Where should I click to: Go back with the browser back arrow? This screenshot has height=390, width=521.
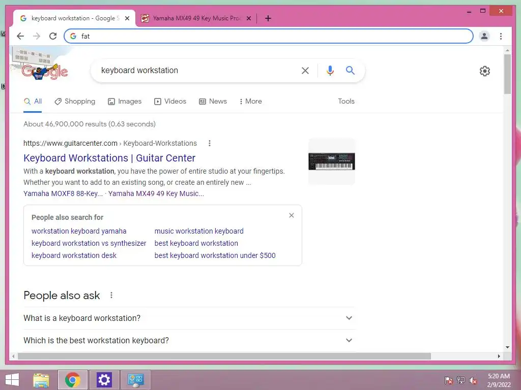(x=20, y=36)
